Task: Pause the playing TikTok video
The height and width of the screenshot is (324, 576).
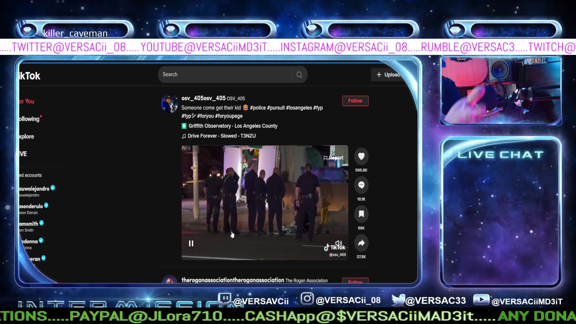Action: (x=191, y=243)
